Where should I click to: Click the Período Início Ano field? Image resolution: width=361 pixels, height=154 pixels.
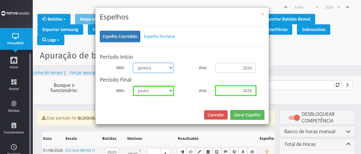(235, 68)
